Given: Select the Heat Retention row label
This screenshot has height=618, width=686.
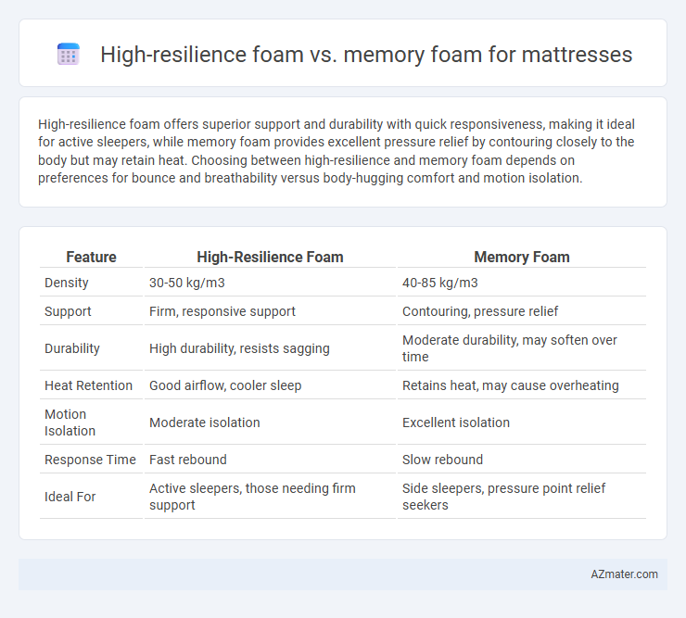Looking at the screenshot, I should [88, 385].
